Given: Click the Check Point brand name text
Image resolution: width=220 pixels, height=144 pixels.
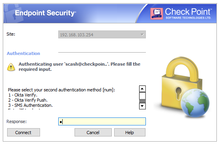Looking at the screenshot, I should pyautogui.click(x=188, y=12).
